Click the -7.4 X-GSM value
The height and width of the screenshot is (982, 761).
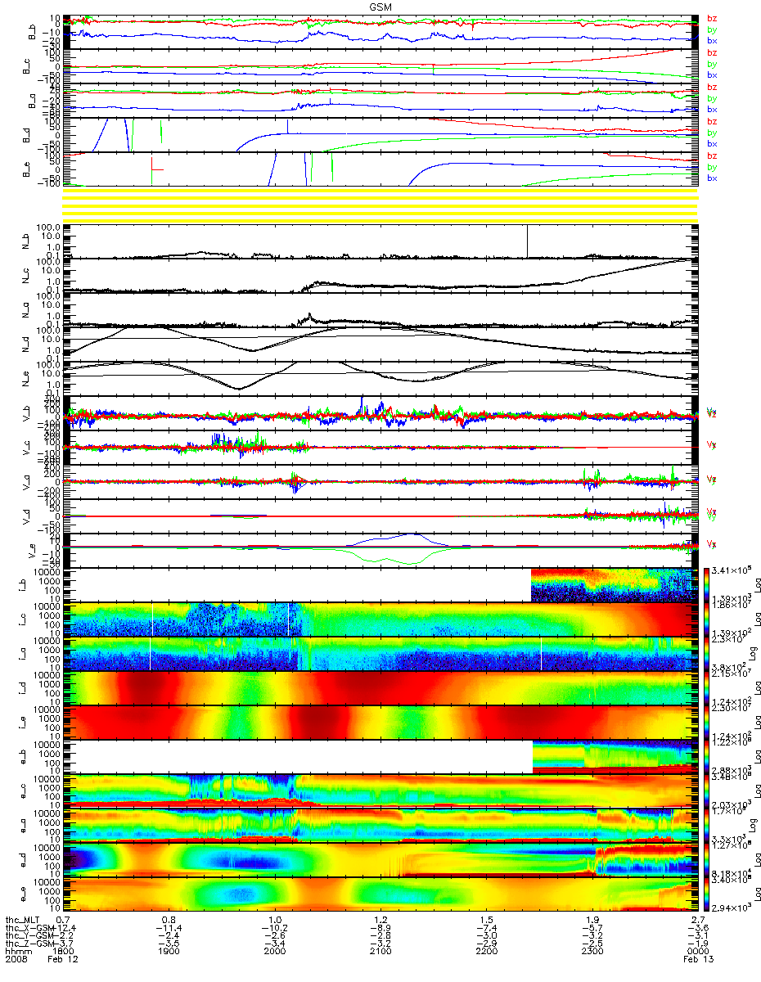(486, 929)
